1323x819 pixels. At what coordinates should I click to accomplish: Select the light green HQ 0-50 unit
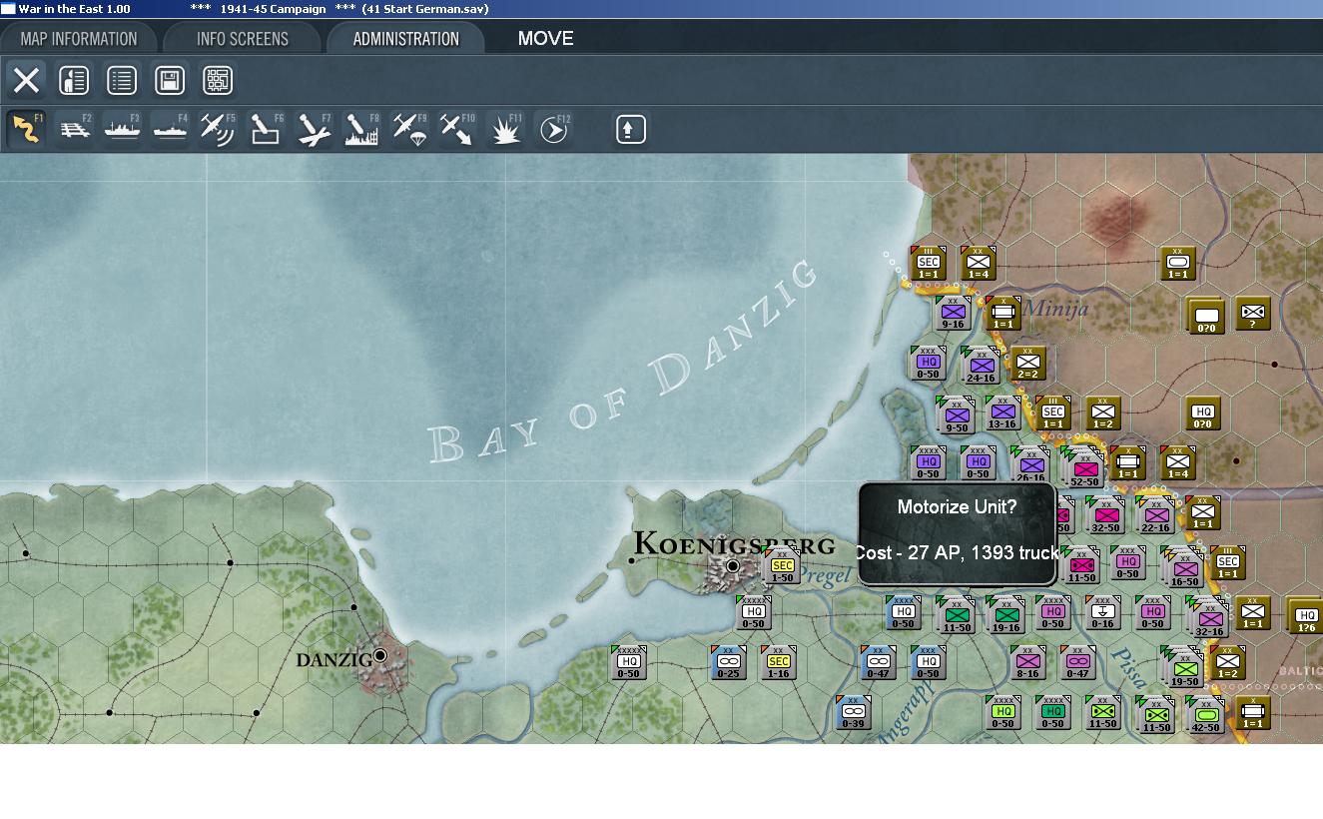point(1003,713)
